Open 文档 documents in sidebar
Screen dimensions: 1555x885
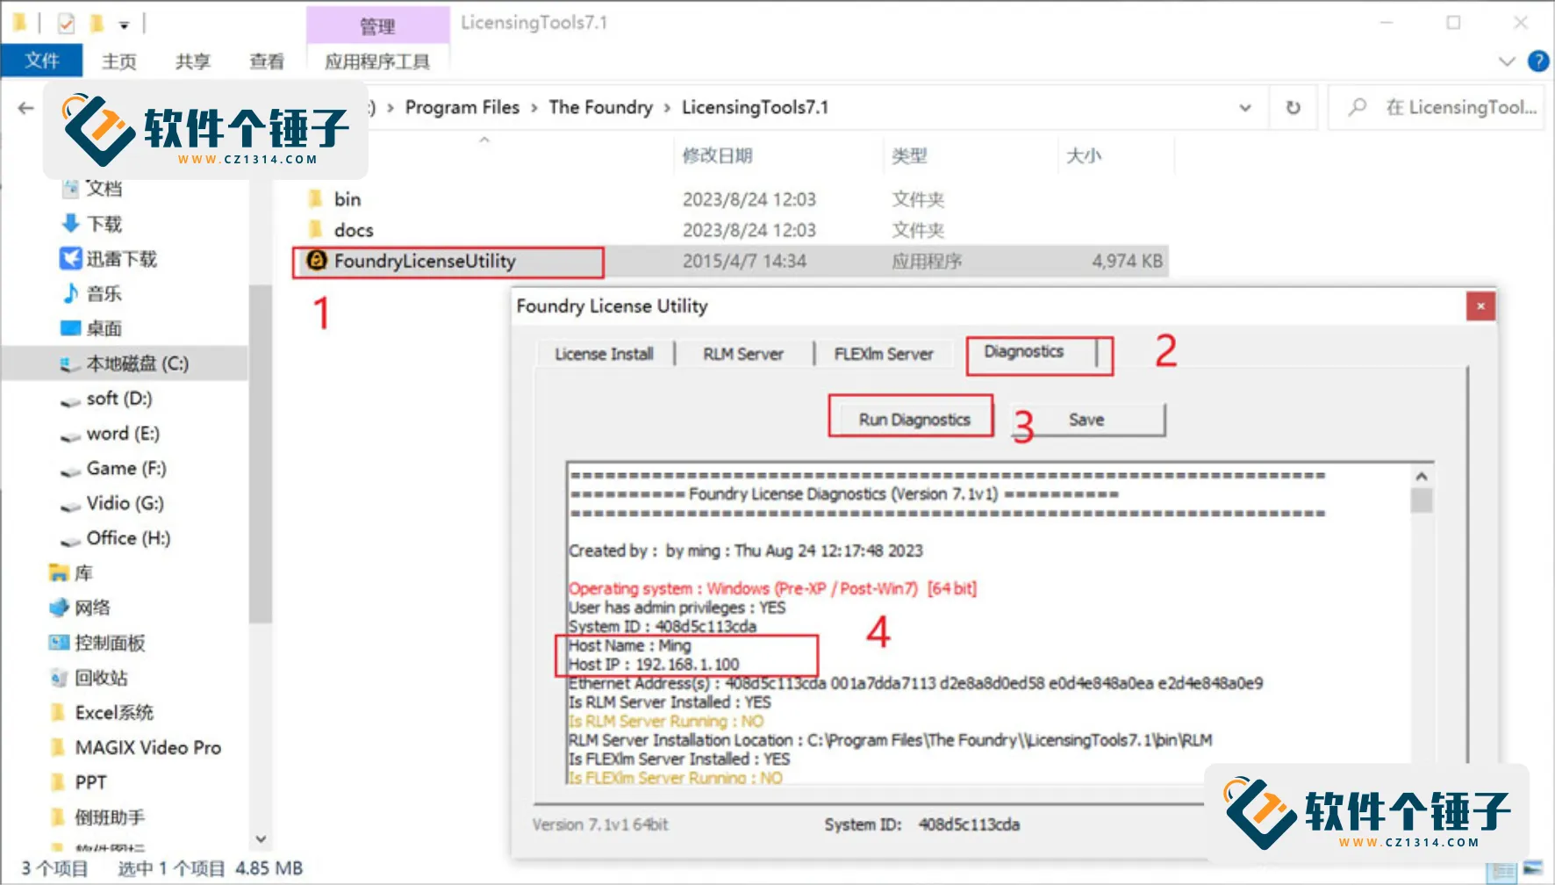[104, 189]
